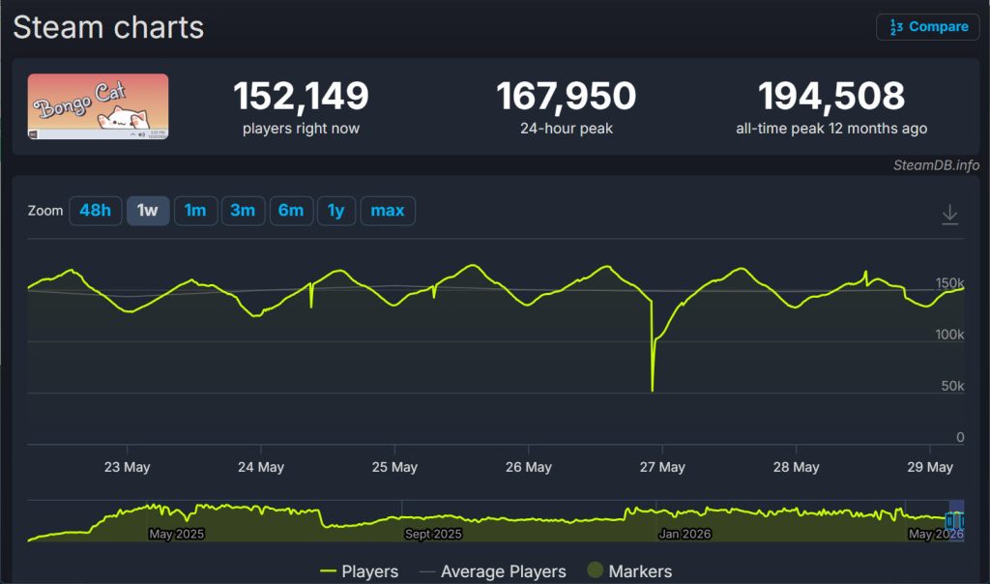Toggle the Markers legend item
The image size is (990, 584).
tap(629, 571)
